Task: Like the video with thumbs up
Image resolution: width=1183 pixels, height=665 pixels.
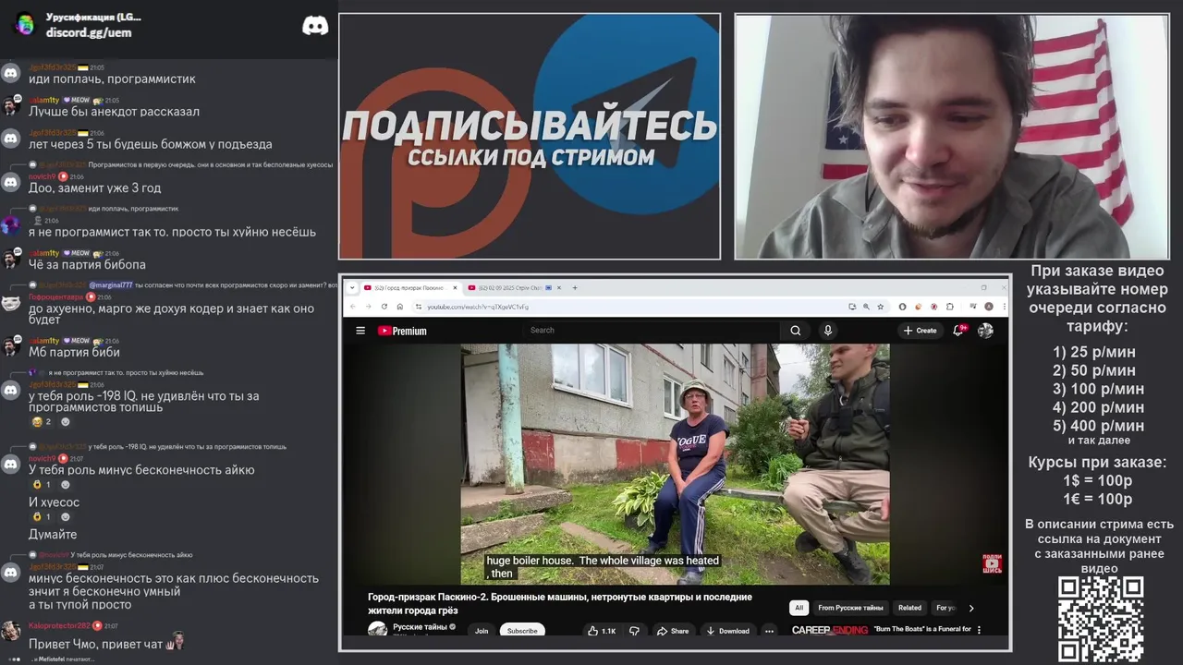Action: (x=602, y=631)
